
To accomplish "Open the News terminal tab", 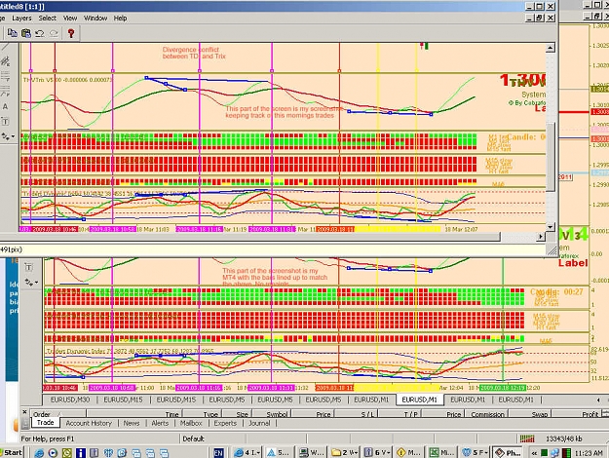I will pos(132,423).
